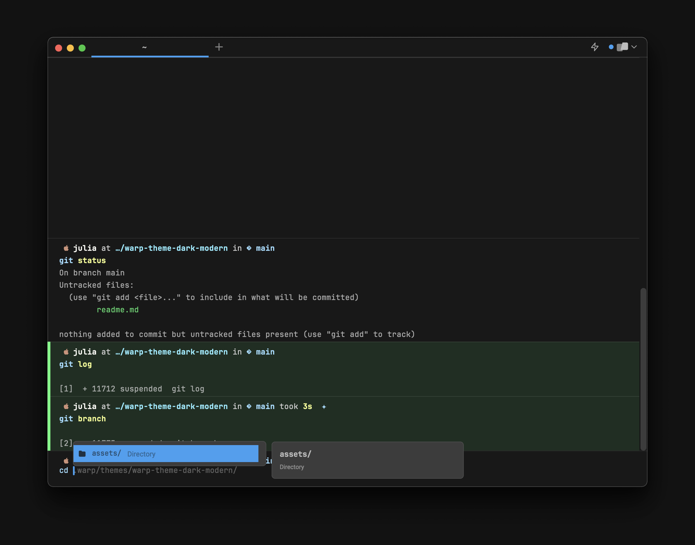Image resolution: width=695 pixels, height=545 pixels.
Task: Click the git branch command text
Action: coord(82,419)
